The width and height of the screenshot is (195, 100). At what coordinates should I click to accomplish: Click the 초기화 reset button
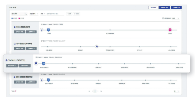pos(76,14)
